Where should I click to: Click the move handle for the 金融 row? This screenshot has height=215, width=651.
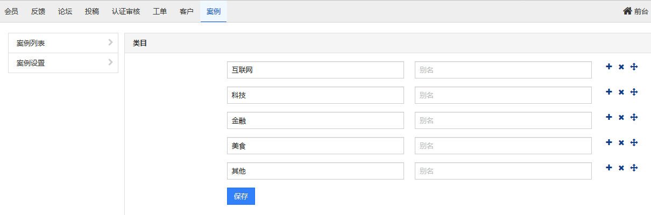pyautogui.click(x=634, y=117)
